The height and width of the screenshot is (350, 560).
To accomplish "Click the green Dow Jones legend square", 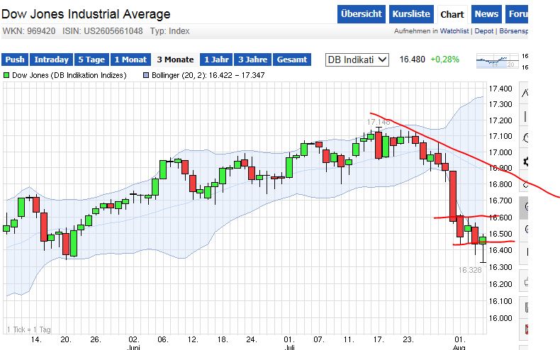I will 6,75.
